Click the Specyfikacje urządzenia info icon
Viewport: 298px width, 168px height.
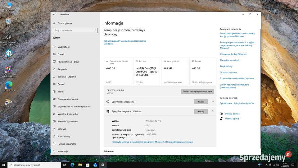coord(108,102)
